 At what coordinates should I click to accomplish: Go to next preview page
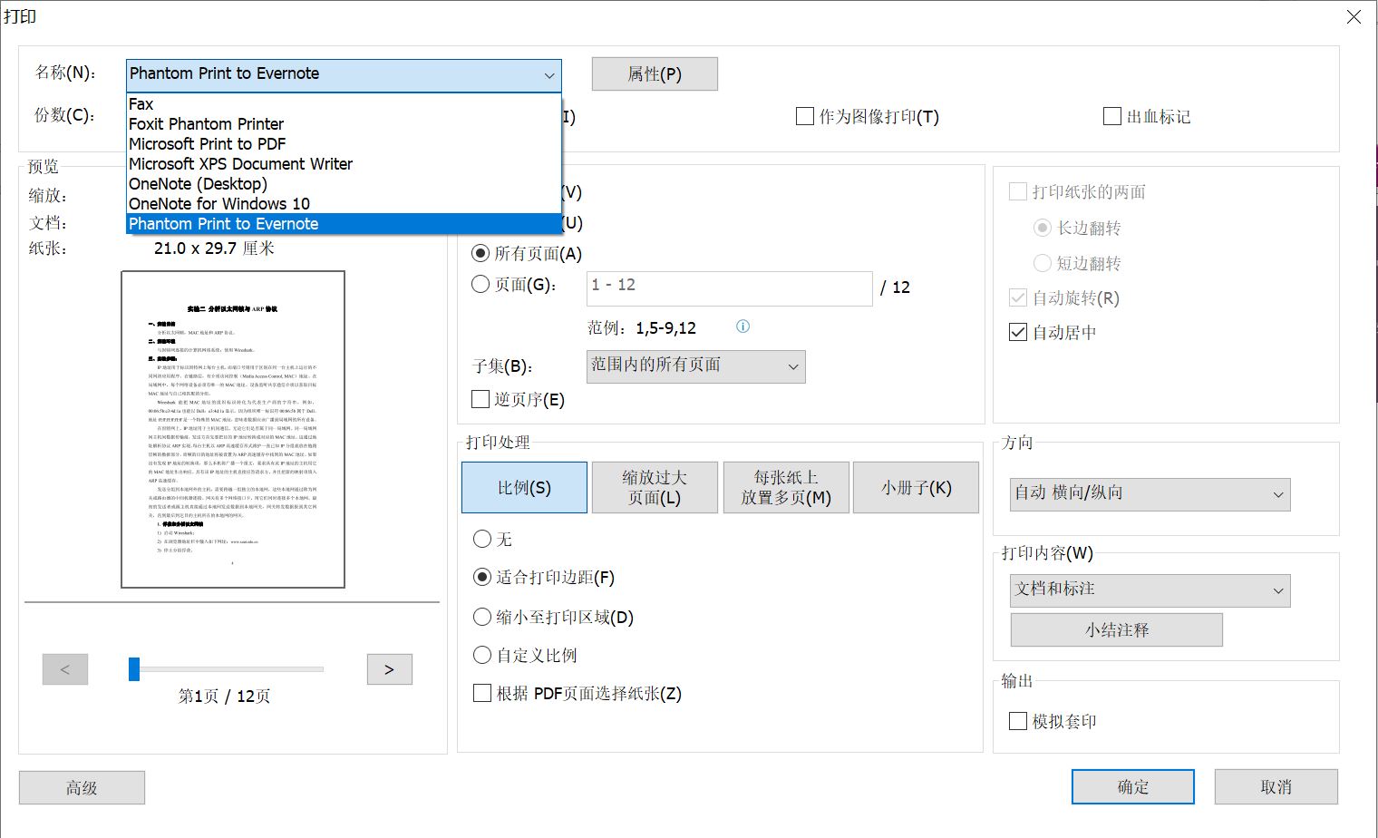coord(390,669)
